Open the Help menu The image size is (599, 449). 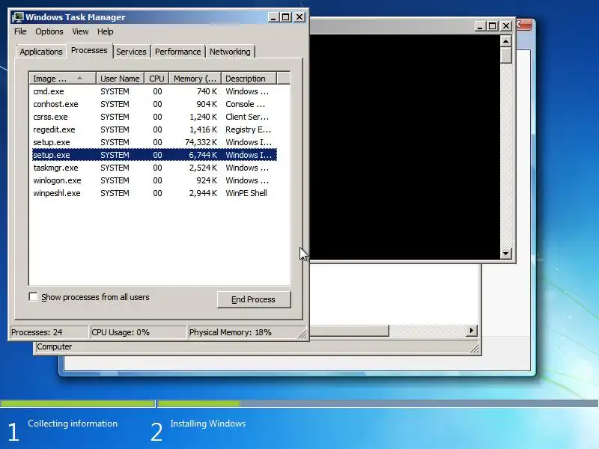pyautogui.click(x=105, y=31)
